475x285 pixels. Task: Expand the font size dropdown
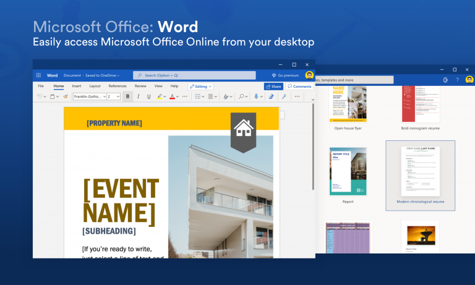click(x=113, y=96)
